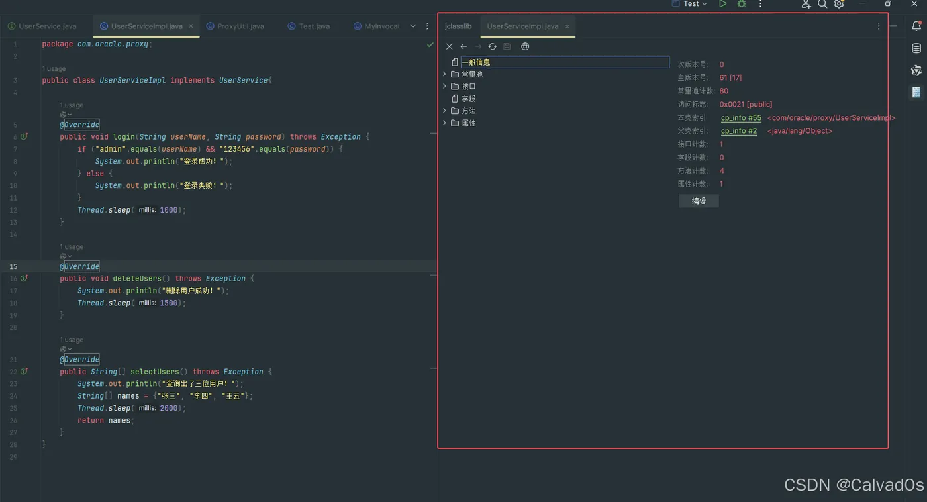Click the <com/oracle/proxy/UserServiceImpl> class text
This screenshot has height=502, width=927.
(832, 117)
